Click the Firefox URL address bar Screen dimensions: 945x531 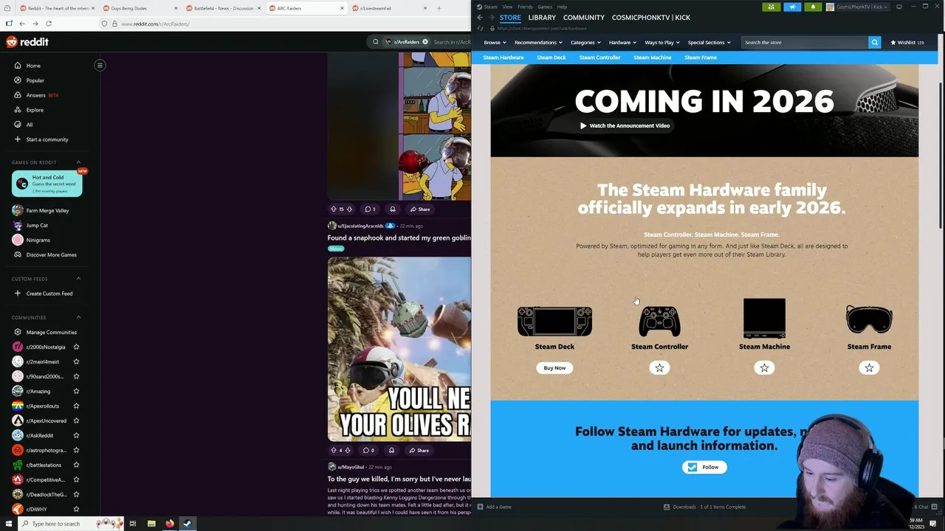coord(244,24)
